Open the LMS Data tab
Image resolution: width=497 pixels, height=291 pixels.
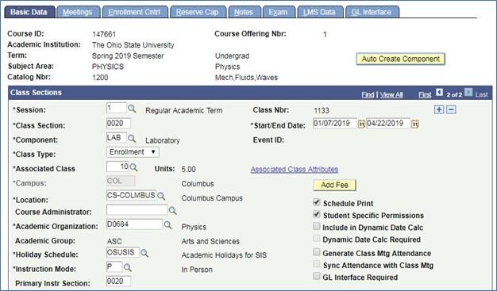(319, 12)
